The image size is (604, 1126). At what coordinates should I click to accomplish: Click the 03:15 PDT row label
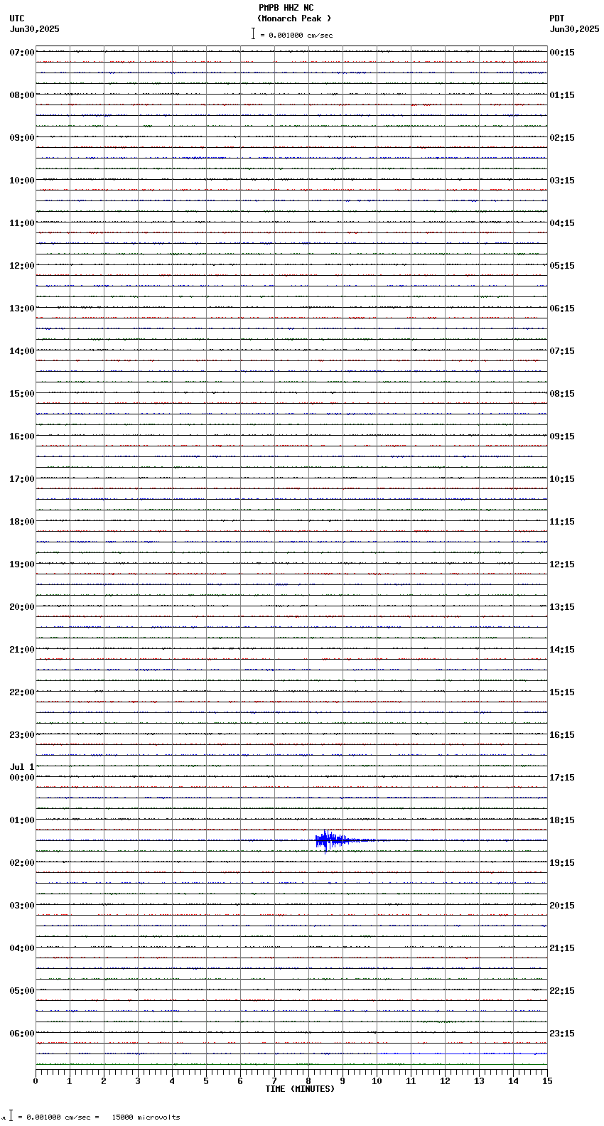(x=562, y=181)
